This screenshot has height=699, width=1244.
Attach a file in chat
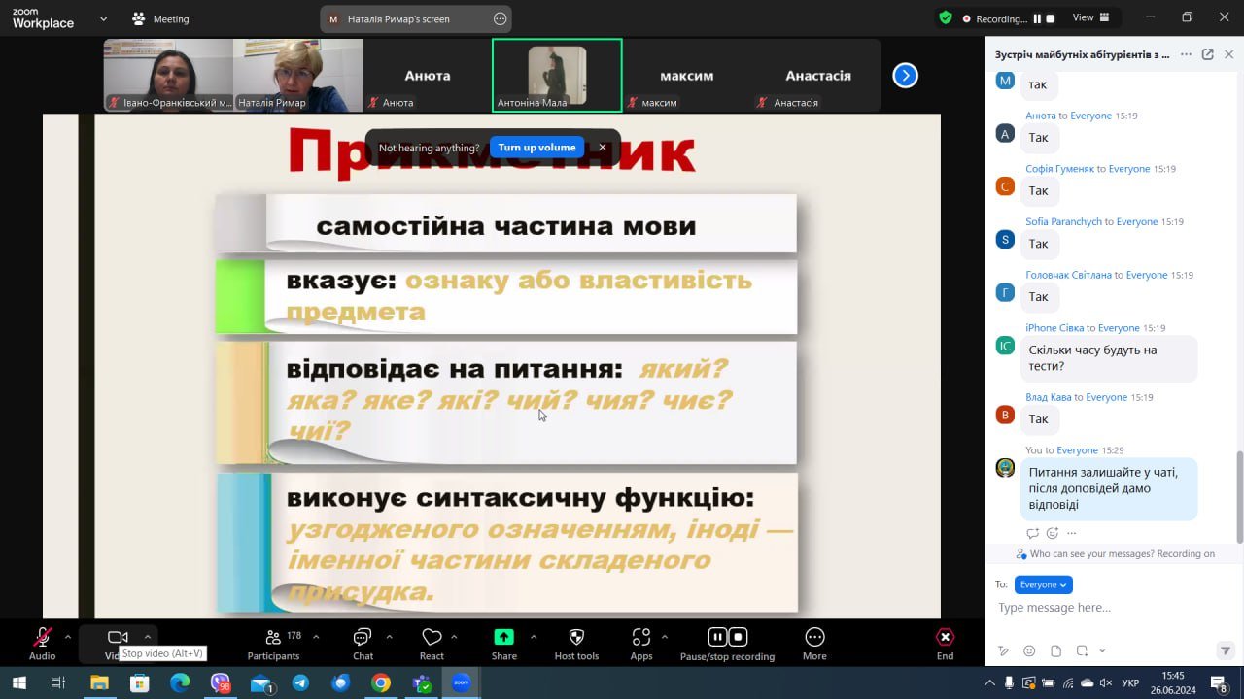tap(1055, 650)
